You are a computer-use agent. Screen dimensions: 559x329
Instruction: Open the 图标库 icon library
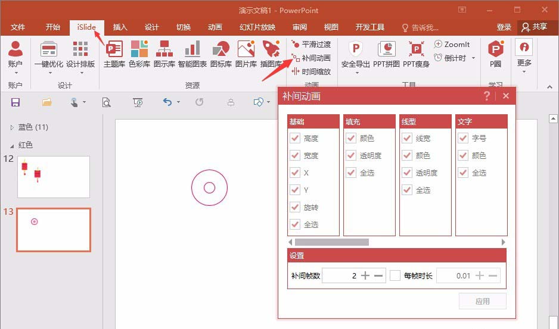[221, 54]
